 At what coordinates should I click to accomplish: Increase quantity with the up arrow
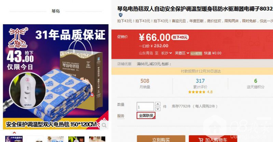pyautogui.click(x=158, y=104)
